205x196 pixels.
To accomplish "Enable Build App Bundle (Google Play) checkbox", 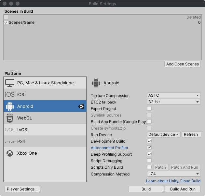I will 149,121.
